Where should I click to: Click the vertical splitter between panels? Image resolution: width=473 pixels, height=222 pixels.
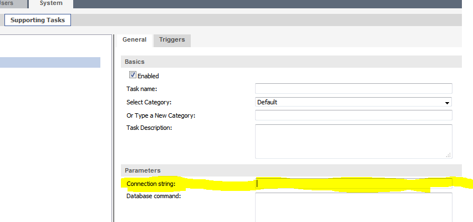click(x=113, y=128)
